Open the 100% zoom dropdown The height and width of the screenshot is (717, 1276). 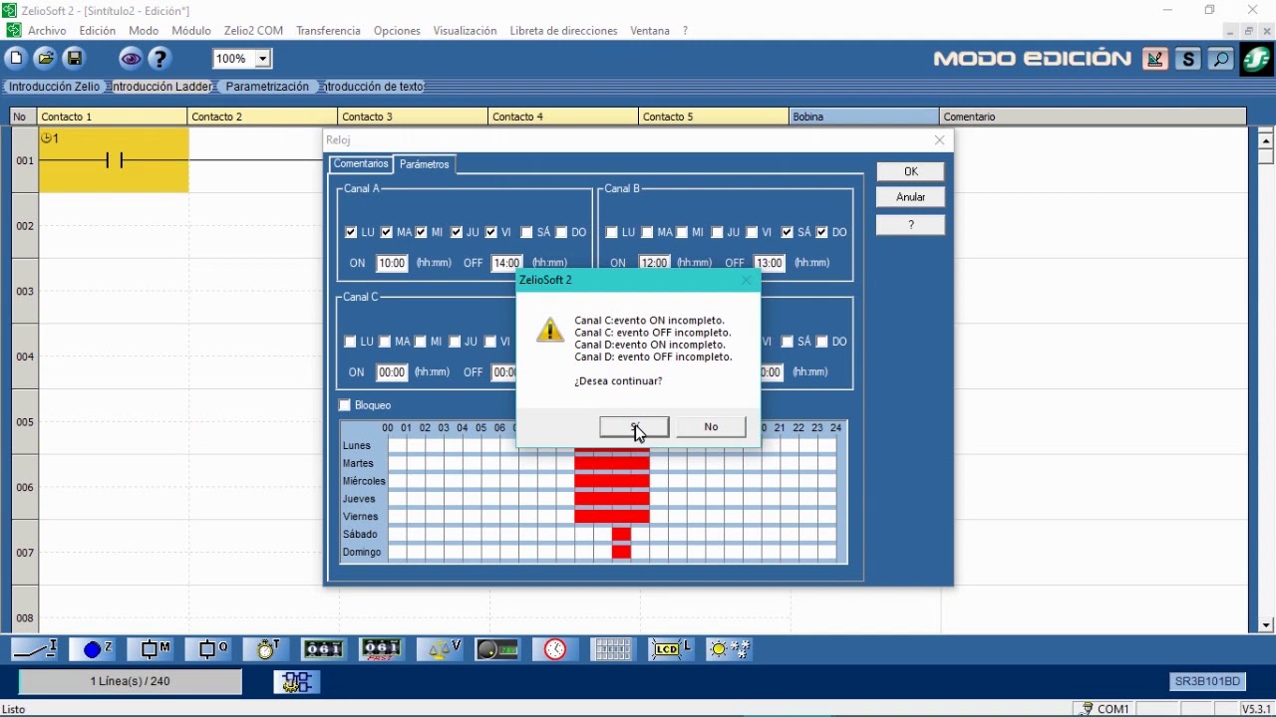point(263,59)
